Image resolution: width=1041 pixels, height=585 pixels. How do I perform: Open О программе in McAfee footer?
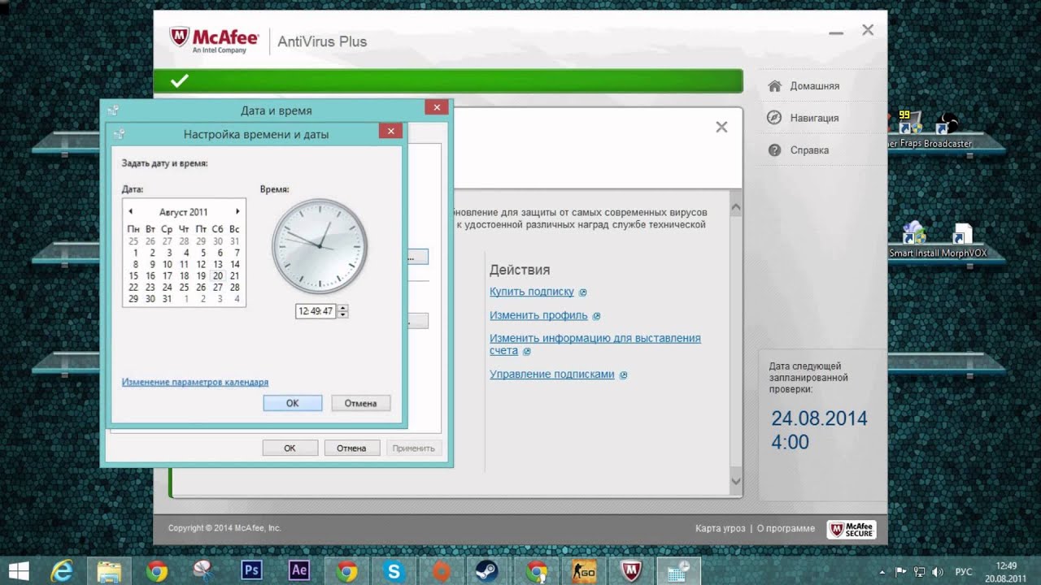[786, 528]
